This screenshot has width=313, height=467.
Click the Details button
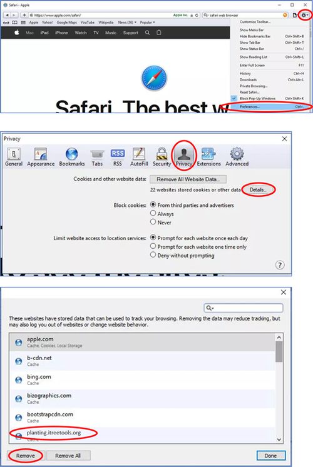click(258, 189)
